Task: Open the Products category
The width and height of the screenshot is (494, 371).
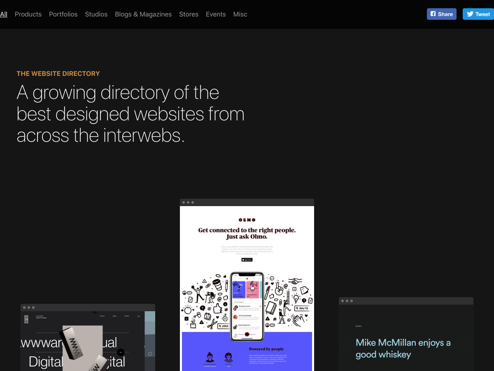Action: click(x=28, y=14)
